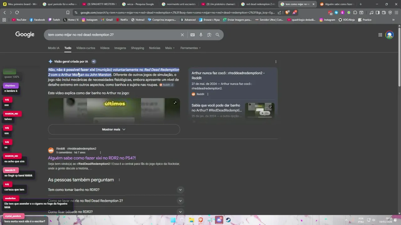The width and height of the screenshot is (401, 225).
Task: Open Steam from the taskbar
Action: (x=228, y=220)
